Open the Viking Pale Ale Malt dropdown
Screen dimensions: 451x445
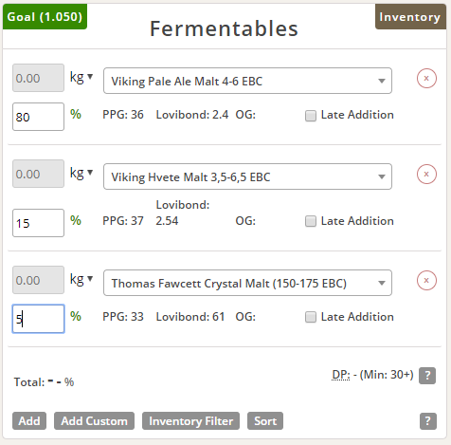(247, 81)
